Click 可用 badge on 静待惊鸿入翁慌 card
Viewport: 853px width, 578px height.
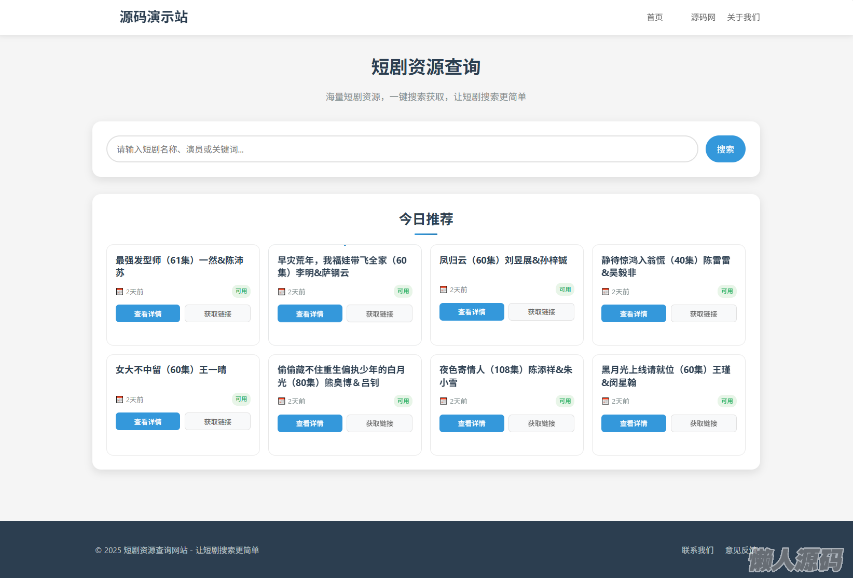pos(726,291)
